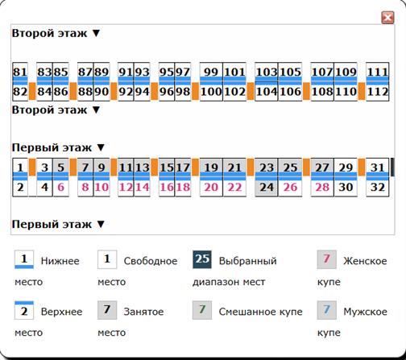The width and height of the screenshot is (406, 360).
Task: Click the Нижнее место legend icon
Action: point(24,259)
